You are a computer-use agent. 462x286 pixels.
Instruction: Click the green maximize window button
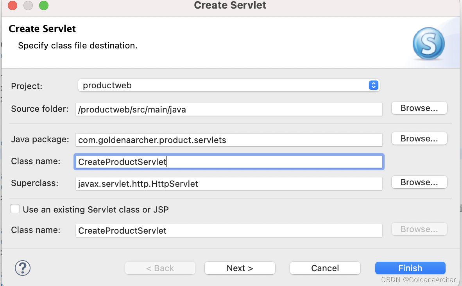pyautogui.click(x=44, y=5)
